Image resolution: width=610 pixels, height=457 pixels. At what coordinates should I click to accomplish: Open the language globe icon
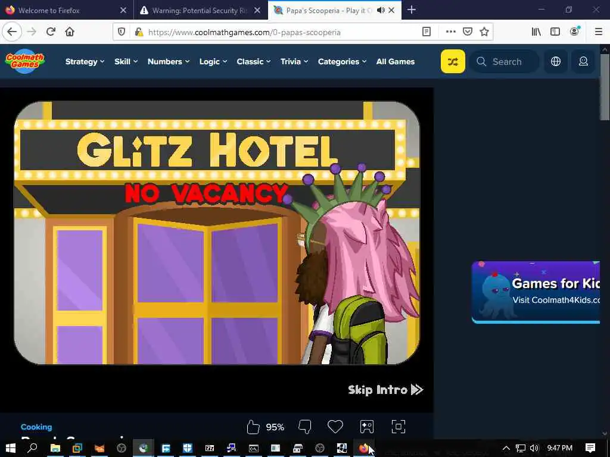coord(556,61)
